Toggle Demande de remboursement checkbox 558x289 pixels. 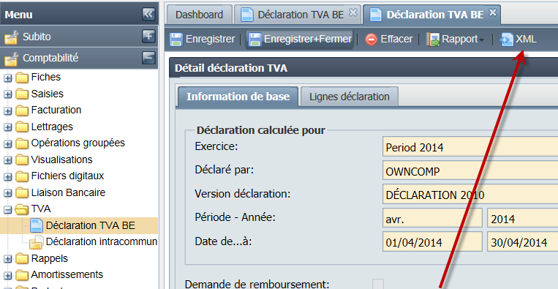pyautogui.click(x=378, y=284)
